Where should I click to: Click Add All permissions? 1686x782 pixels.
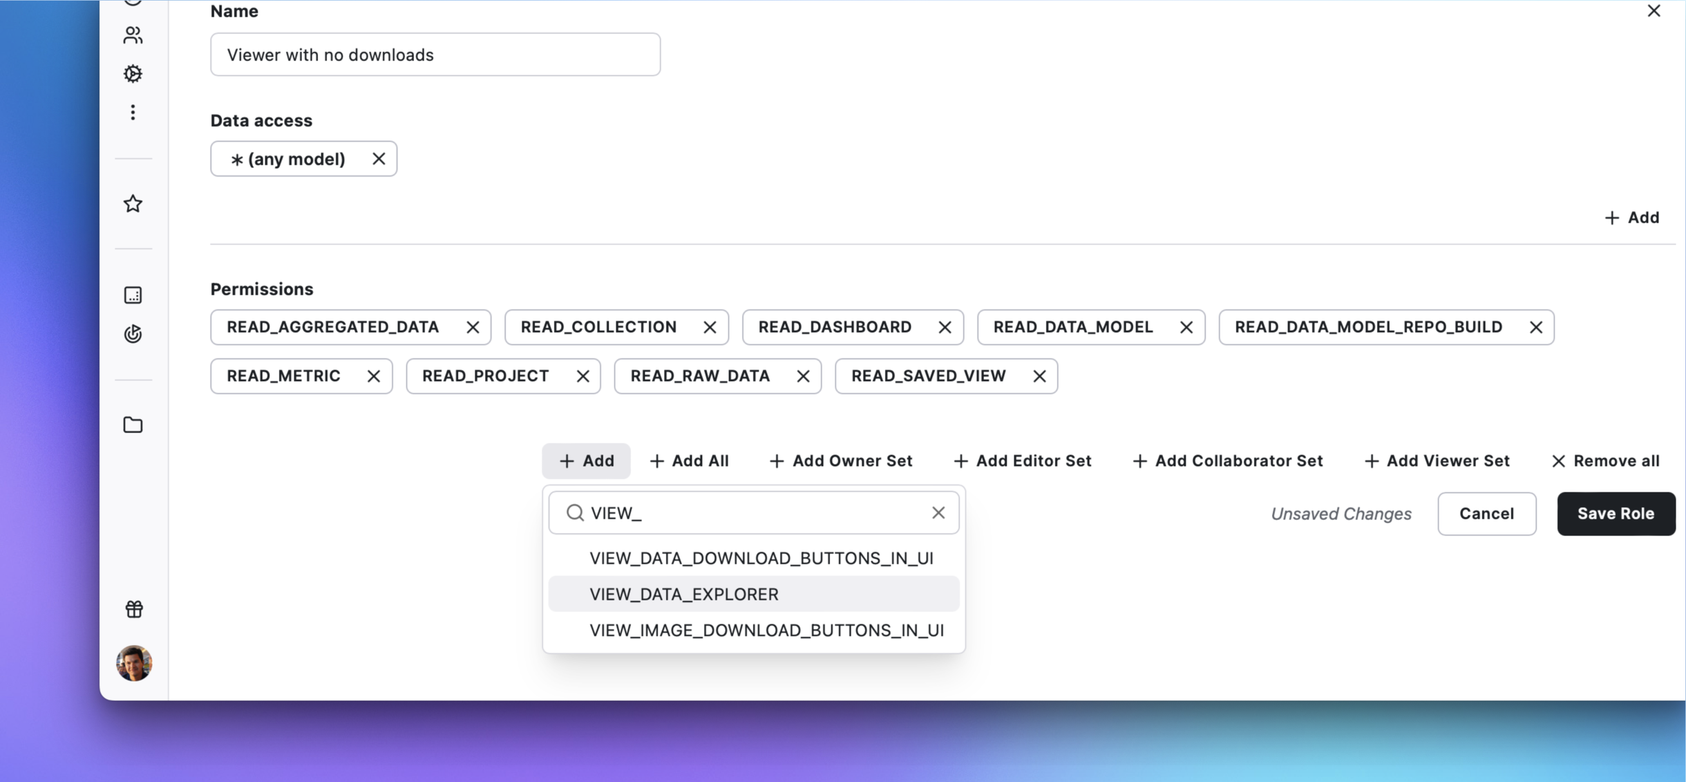(x=689, y=461)
